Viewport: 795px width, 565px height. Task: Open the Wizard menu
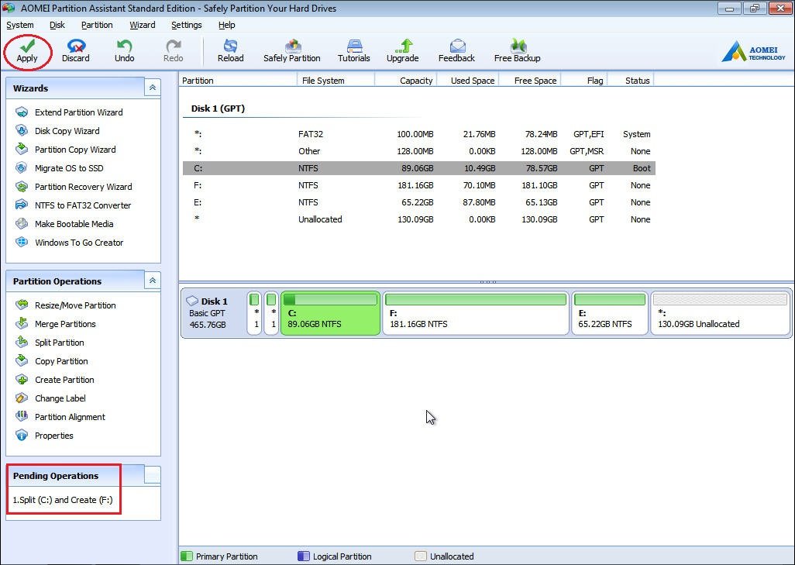[x=142, y=25]
